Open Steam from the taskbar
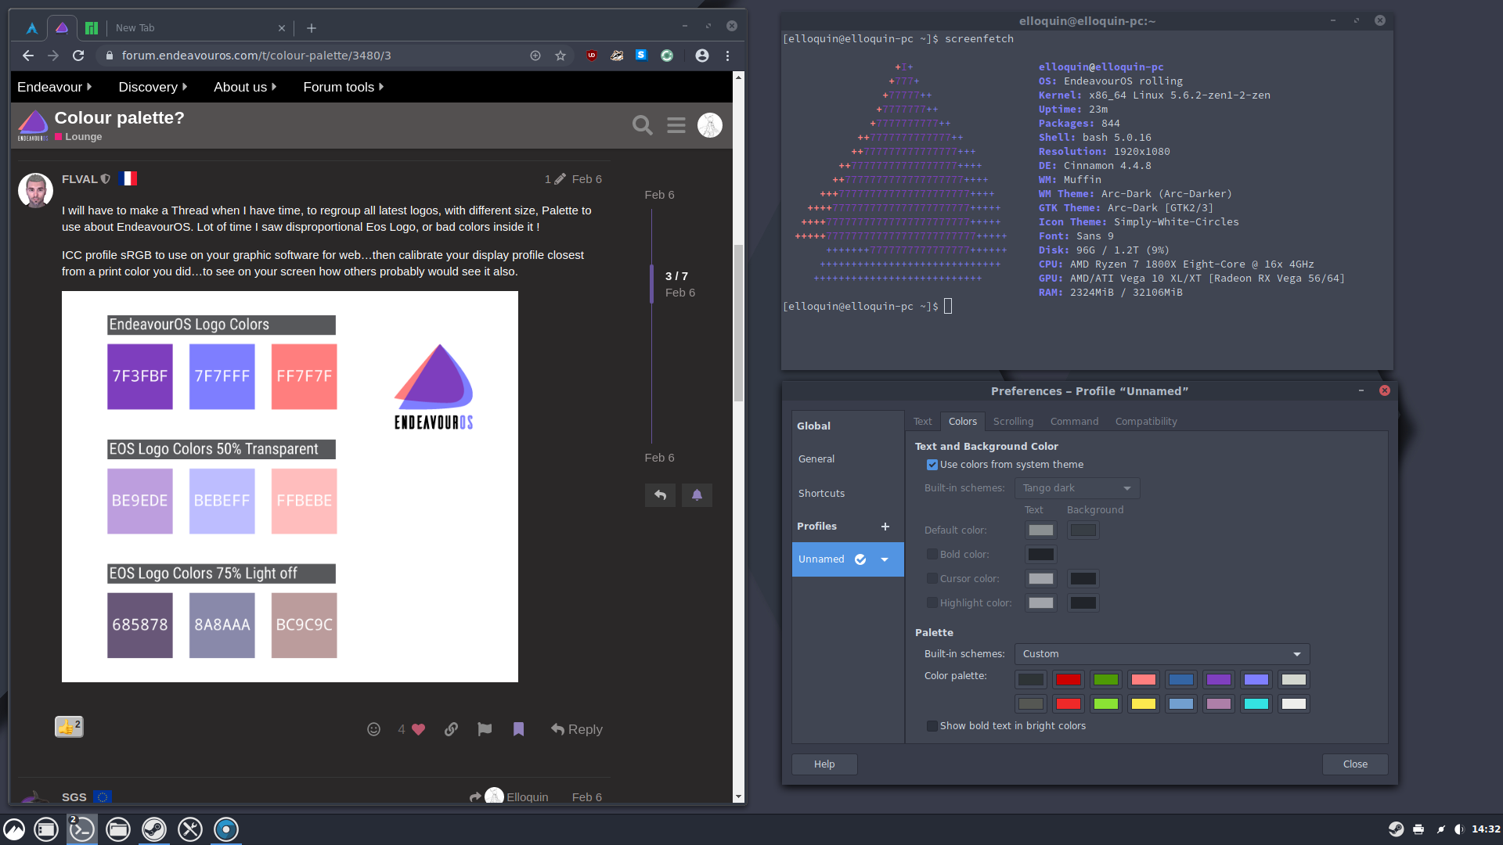This screenshot has height=845, width=1503. coord(154,829)
